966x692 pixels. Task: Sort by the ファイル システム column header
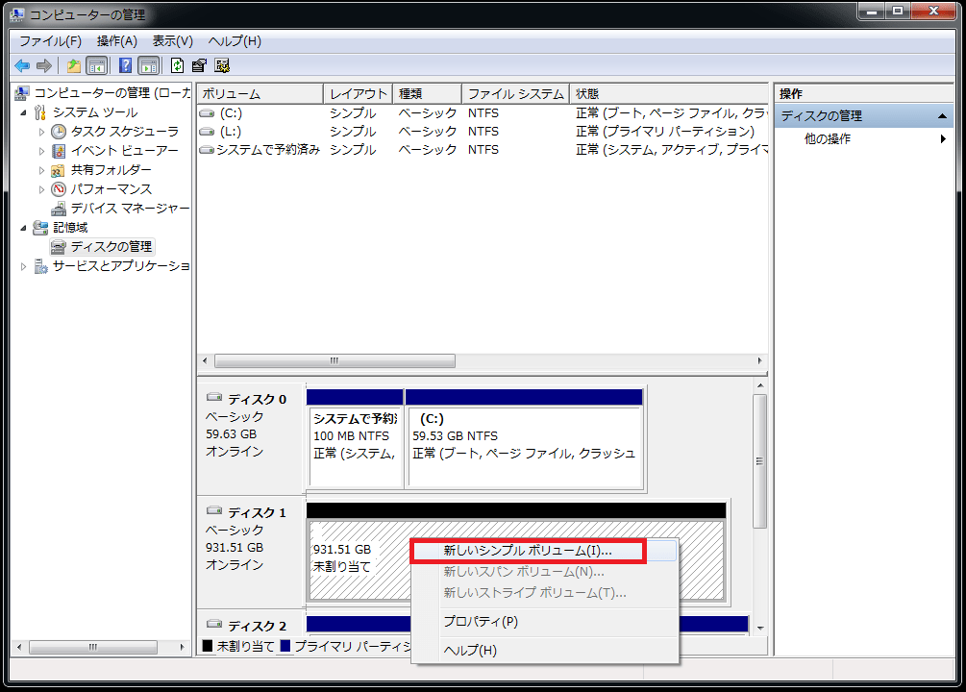515,93
